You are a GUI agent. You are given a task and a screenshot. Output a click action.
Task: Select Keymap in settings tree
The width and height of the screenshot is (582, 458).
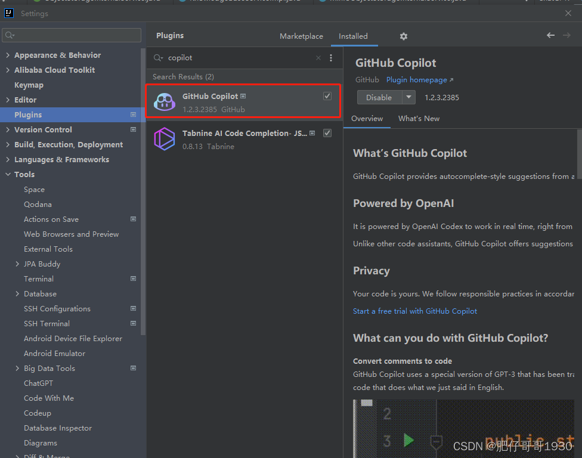point(29,85)
